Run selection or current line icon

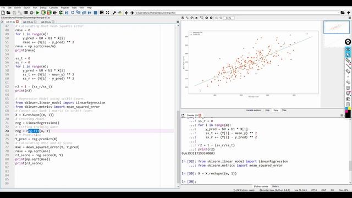tap(55, 13)
